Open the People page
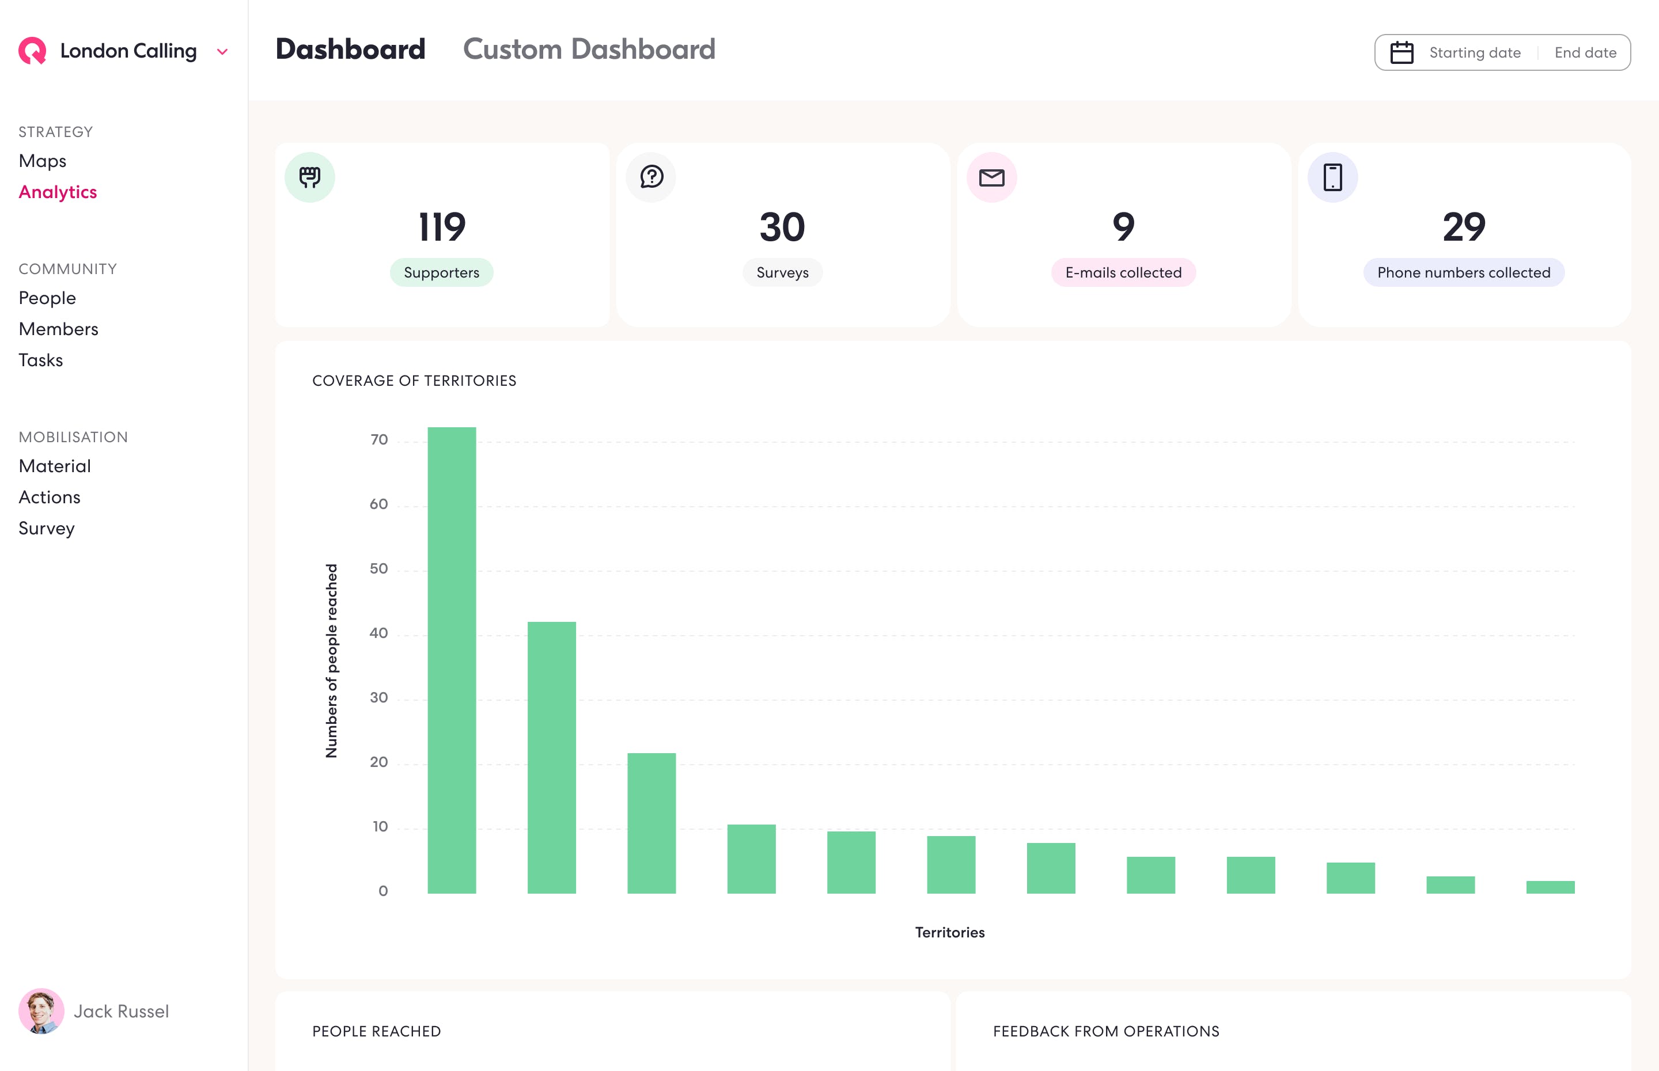1659x1071 pixels. pos(47,298)
